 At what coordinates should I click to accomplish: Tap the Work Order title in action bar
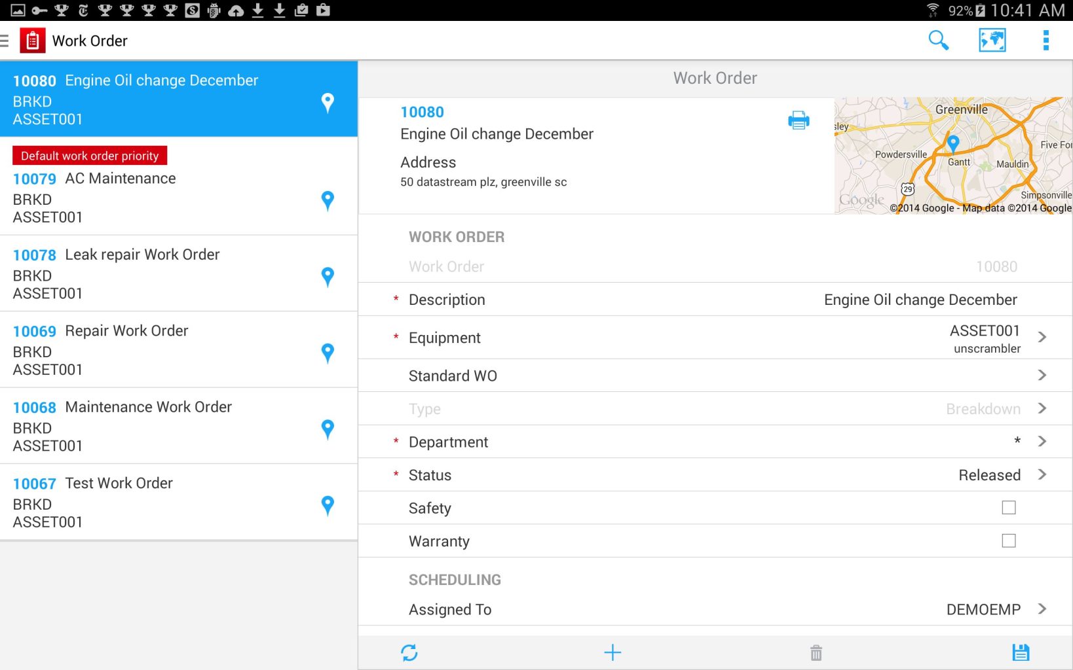click(x=90, y=41)
